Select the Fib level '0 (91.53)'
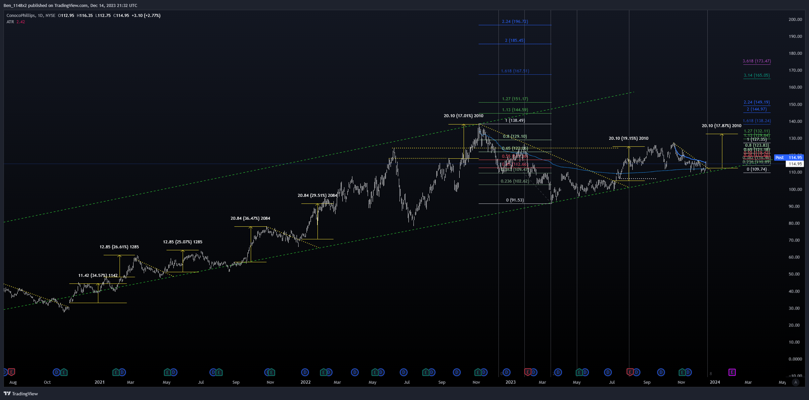 click(515, 200)
